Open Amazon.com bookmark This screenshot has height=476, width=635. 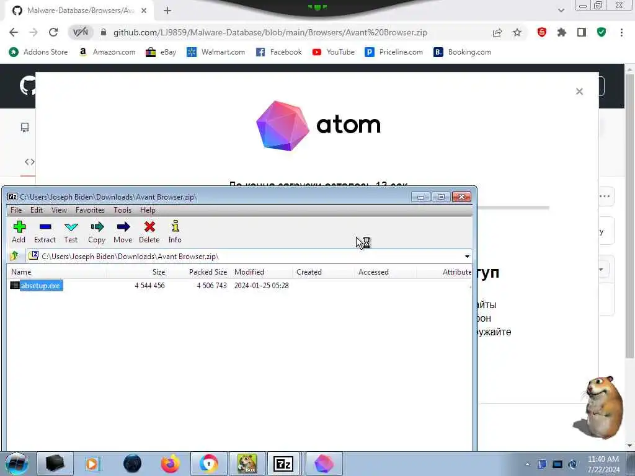click(x=107, y=52)
